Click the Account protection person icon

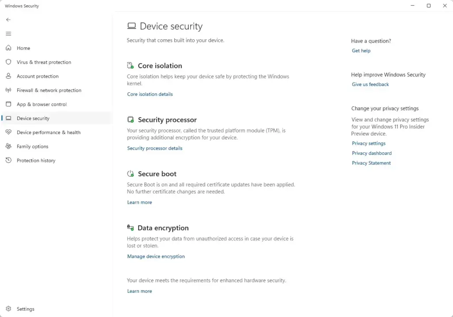click(x=8, y=76)
